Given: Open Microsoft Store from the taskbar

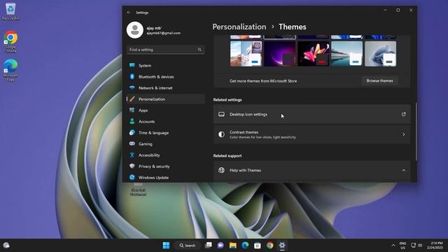Looking at the screenshot, I should (x=258, y=246).
